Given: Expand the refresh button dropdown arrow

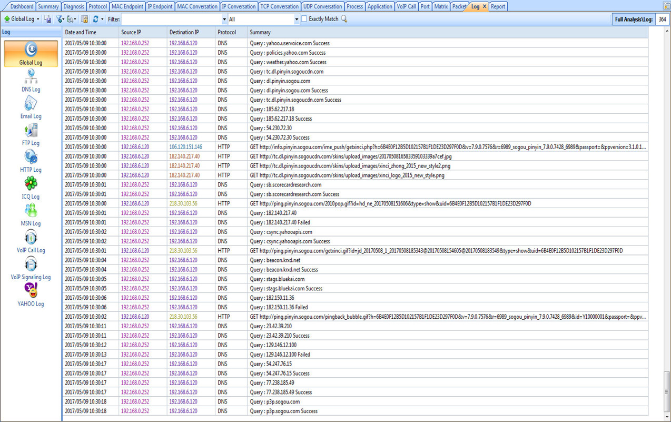Looking at the screenshot, I should click(x=102, y=19).
